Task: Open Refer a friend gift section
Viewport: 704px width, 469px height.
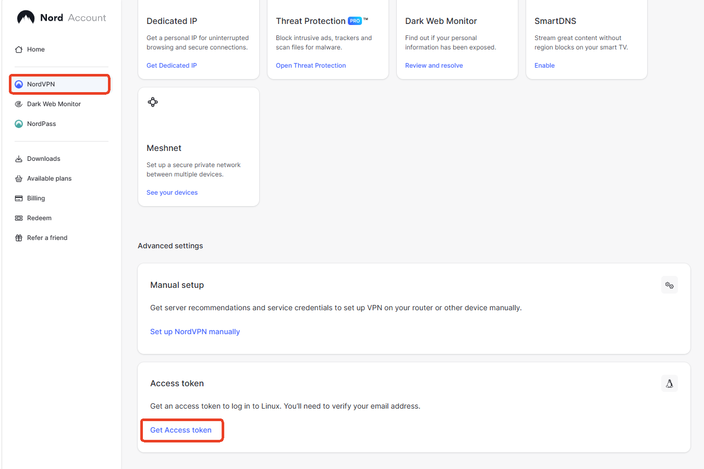Action: point(47,237)
